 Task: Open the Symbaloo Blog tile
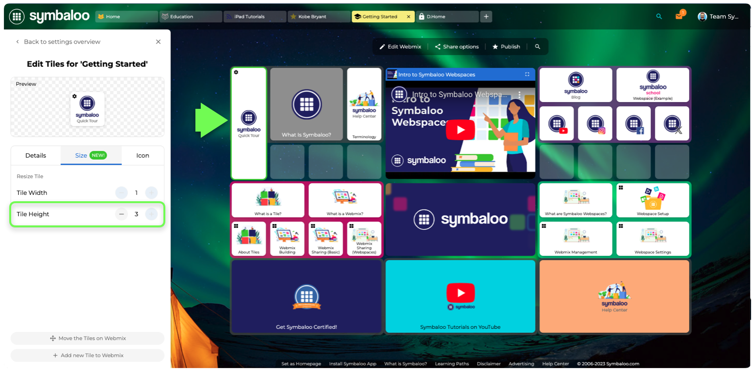pyautogui.click(x=576, y=85)
